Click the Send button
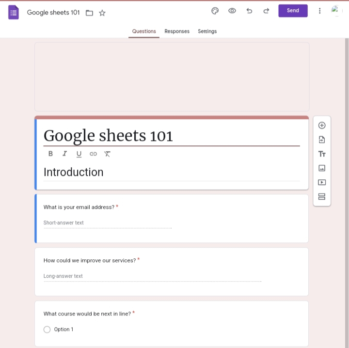 (293, 11)
